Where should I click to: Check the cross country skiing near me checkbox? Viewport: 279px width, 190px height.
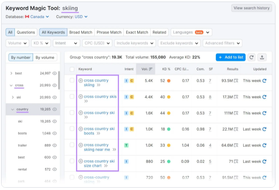[72, 145]
